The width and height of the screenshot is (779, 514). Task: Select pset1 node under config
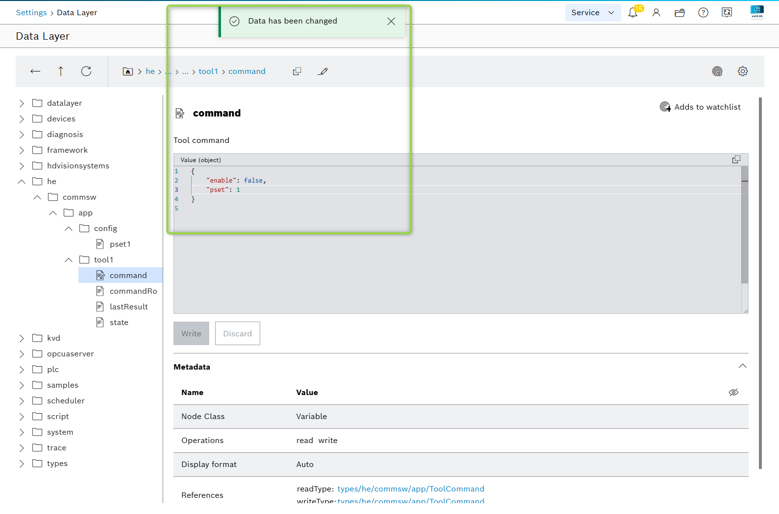point(120,244)
